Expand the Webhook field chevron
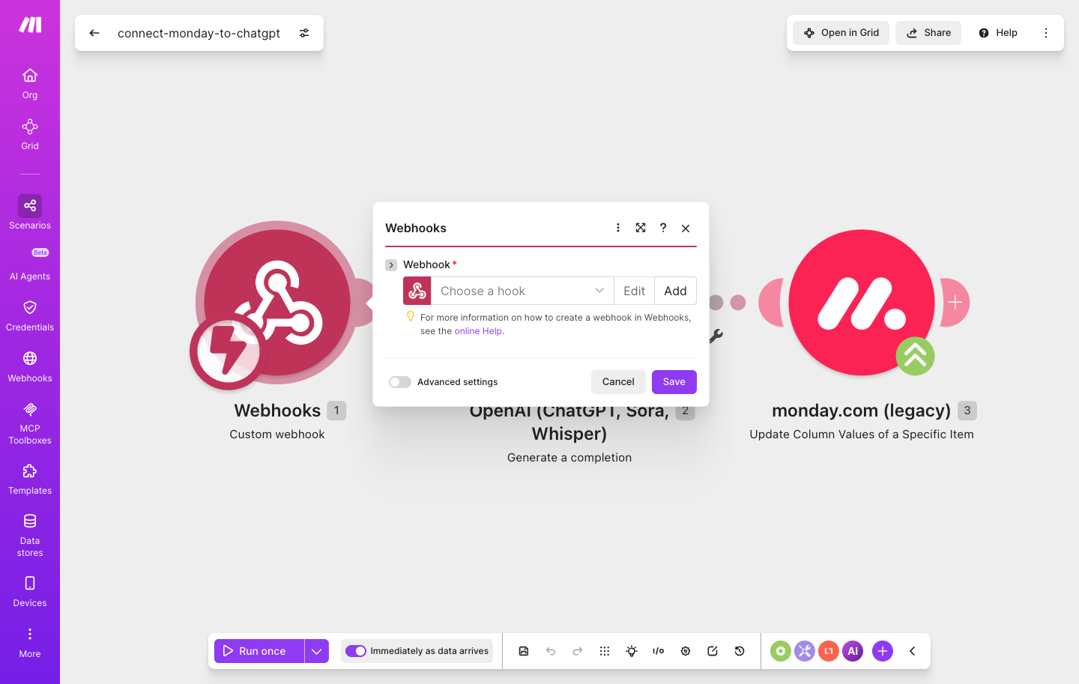 click(x=391, y=265)
